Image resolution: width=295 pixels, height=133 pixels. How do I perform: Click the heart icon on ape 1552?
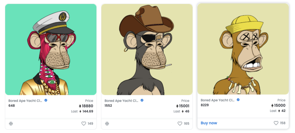(180, 124)
